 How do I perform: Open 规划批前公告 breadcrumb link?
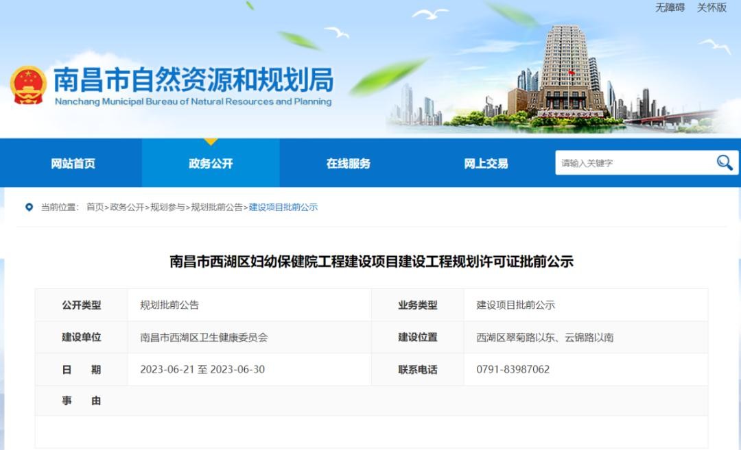click(217, 207)
